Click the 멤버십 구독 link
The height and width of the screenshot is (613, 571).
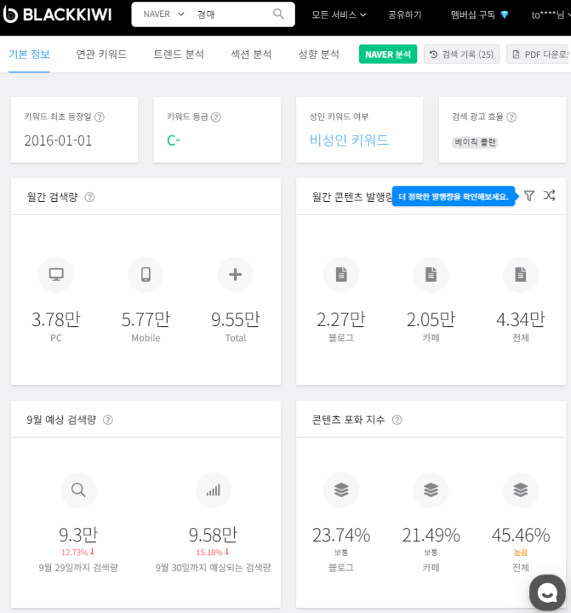click(x=480, y=15)
